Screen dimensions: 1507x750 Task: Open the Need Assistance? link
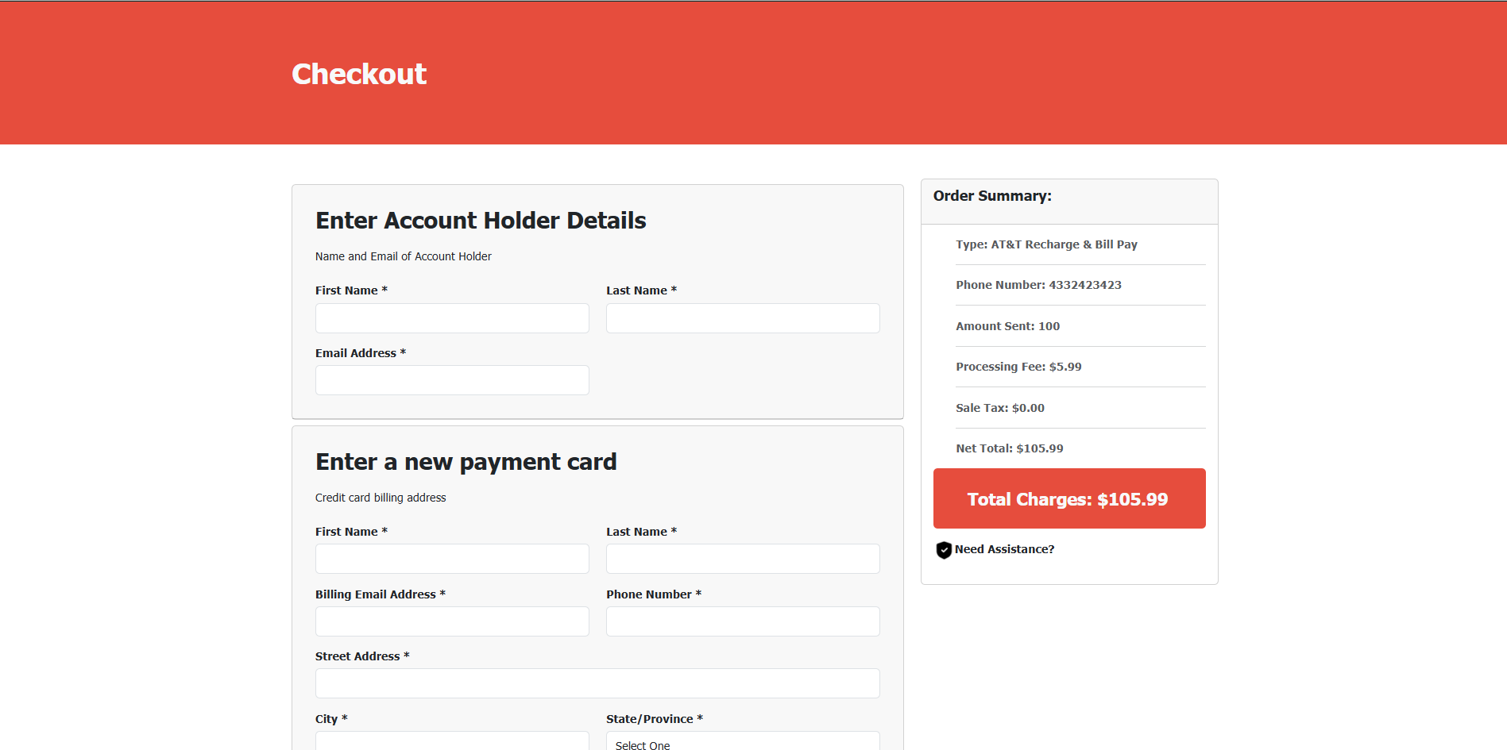tap(1004, 549)
